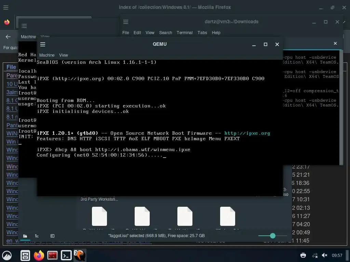
Task: Click the '3rd Party Workstati...' folder label
Action: 99,199
